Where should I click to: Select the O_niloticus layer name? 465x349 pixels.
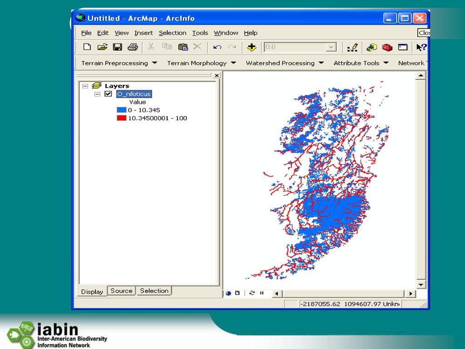134,94
